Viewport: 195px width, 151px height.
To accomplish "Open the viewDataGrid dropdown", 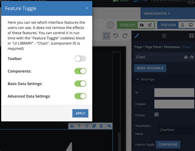I will (x=156, y=14).
